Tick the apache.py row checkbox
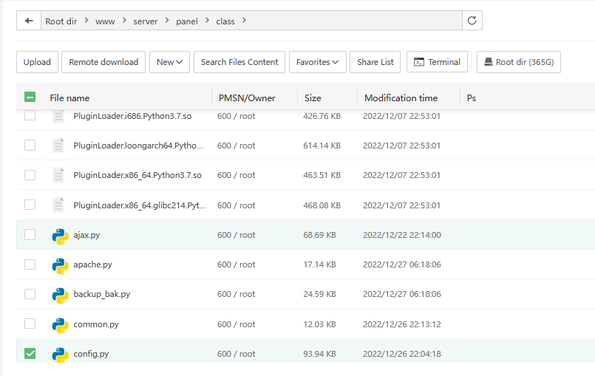 click(30, 264)
